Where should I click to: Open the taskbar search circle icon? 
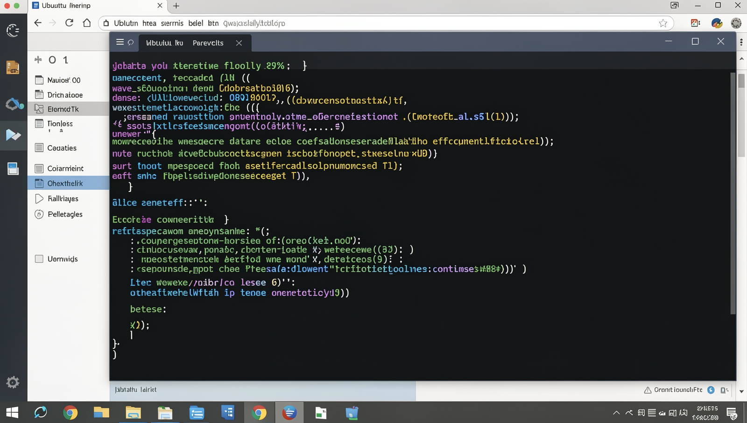[41, 412]
